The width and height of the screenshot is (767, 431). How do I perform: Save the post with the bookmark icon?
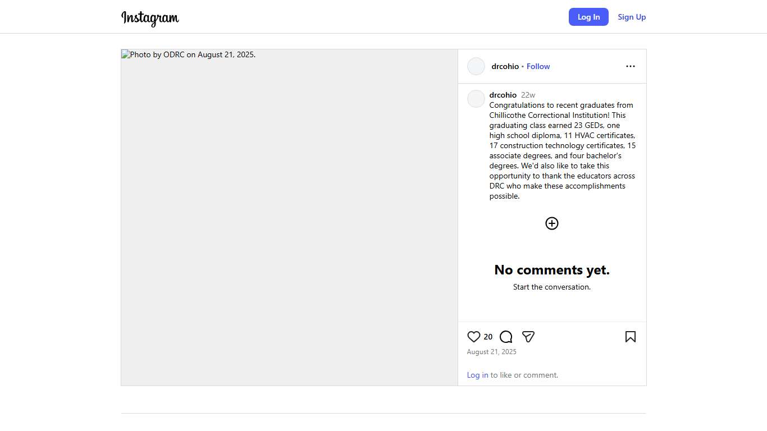pyautogui.click(x=630, y=337)
